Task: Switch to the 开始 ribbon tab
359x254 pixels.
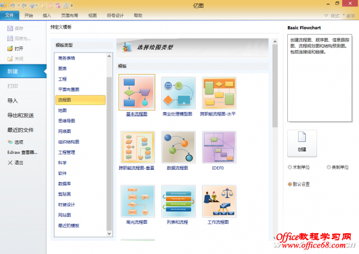Action: pos(29,16)
